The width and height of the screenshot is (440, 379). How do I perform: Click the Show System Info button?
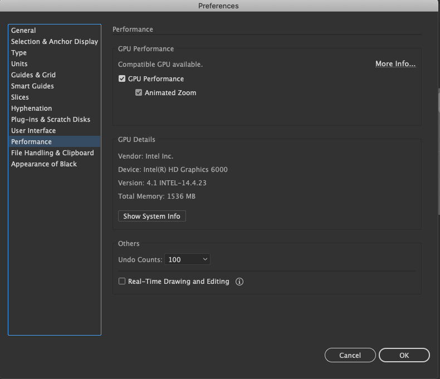point(151,216)
